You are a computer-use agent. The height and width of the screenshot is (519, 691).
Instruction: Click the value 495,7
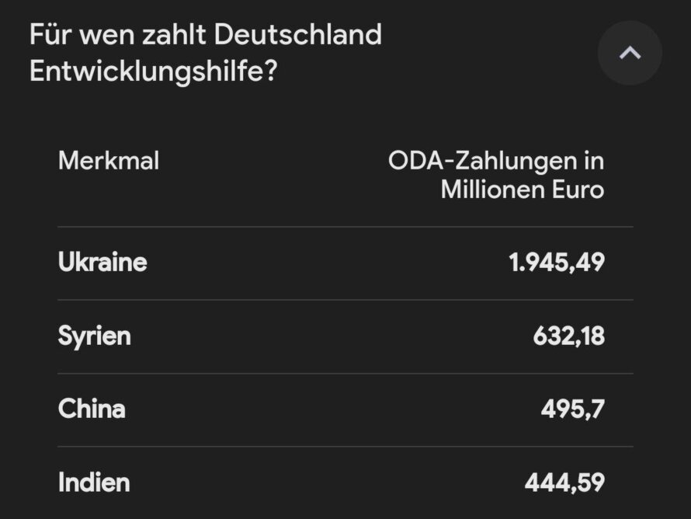[572, 409]
